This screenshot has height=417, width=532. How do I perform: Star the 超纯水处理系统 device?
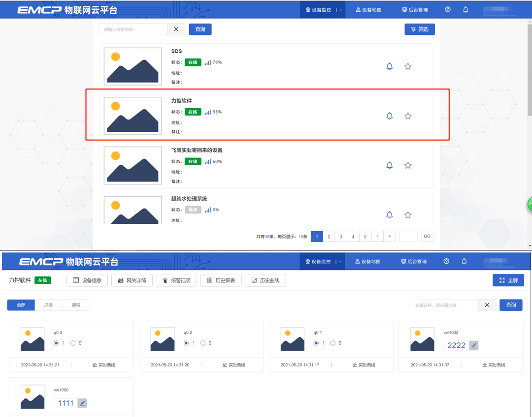[408, 215]
